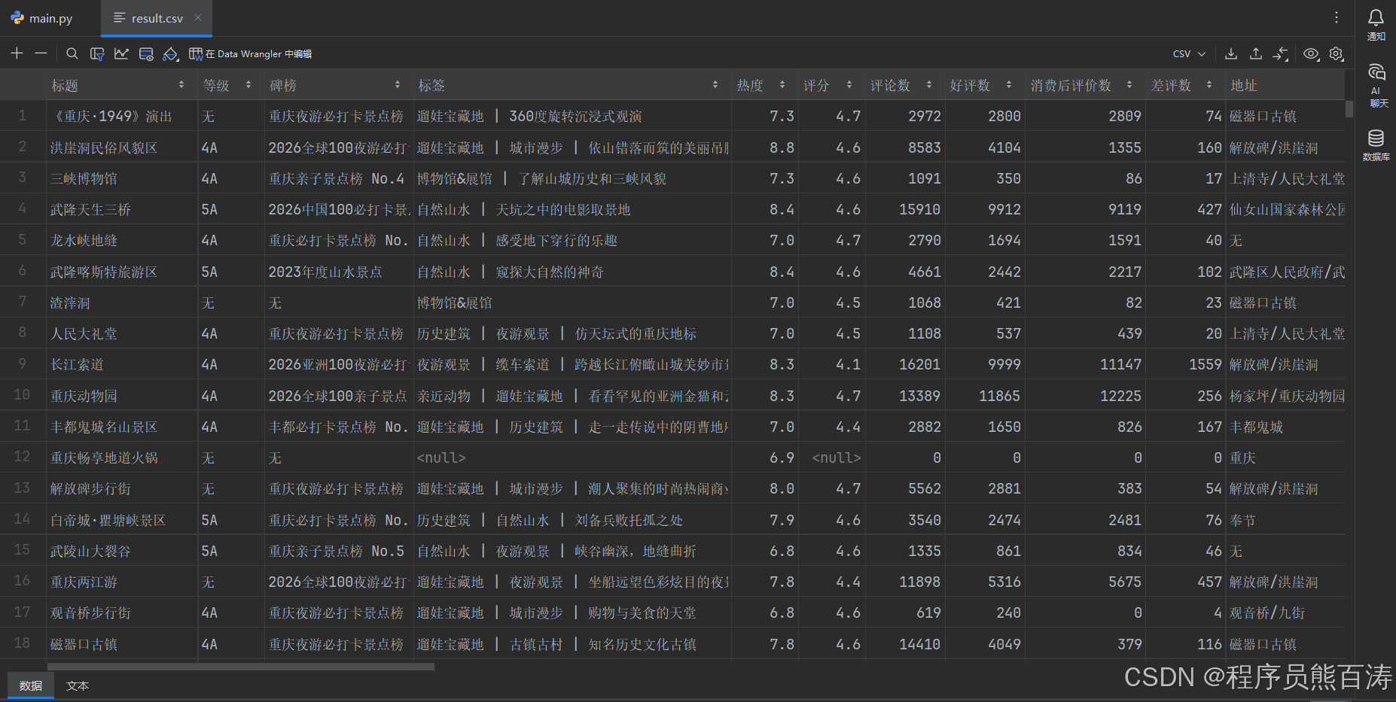Select the result.csv tab
Screen dimensions: 1396x702
[x=157, y=18]
